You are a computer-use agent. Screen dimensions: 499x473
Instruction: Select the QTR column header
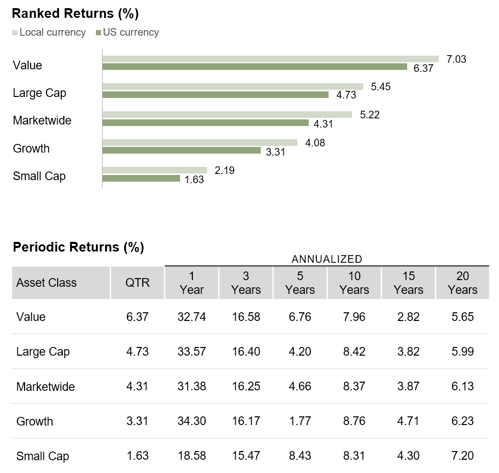(x=137, y=283)
